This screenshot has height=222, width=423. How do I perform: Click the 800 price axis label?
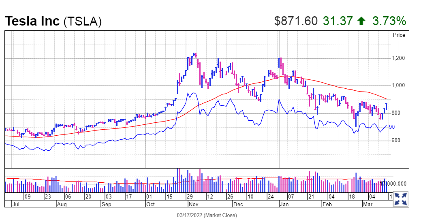pos(396,113)
